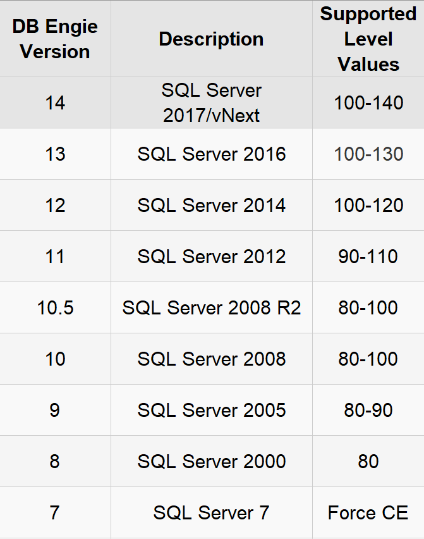Click the 'DB Engie Version' column header
424x539 pixels.
pyautogui.click(x=55, y=39)
